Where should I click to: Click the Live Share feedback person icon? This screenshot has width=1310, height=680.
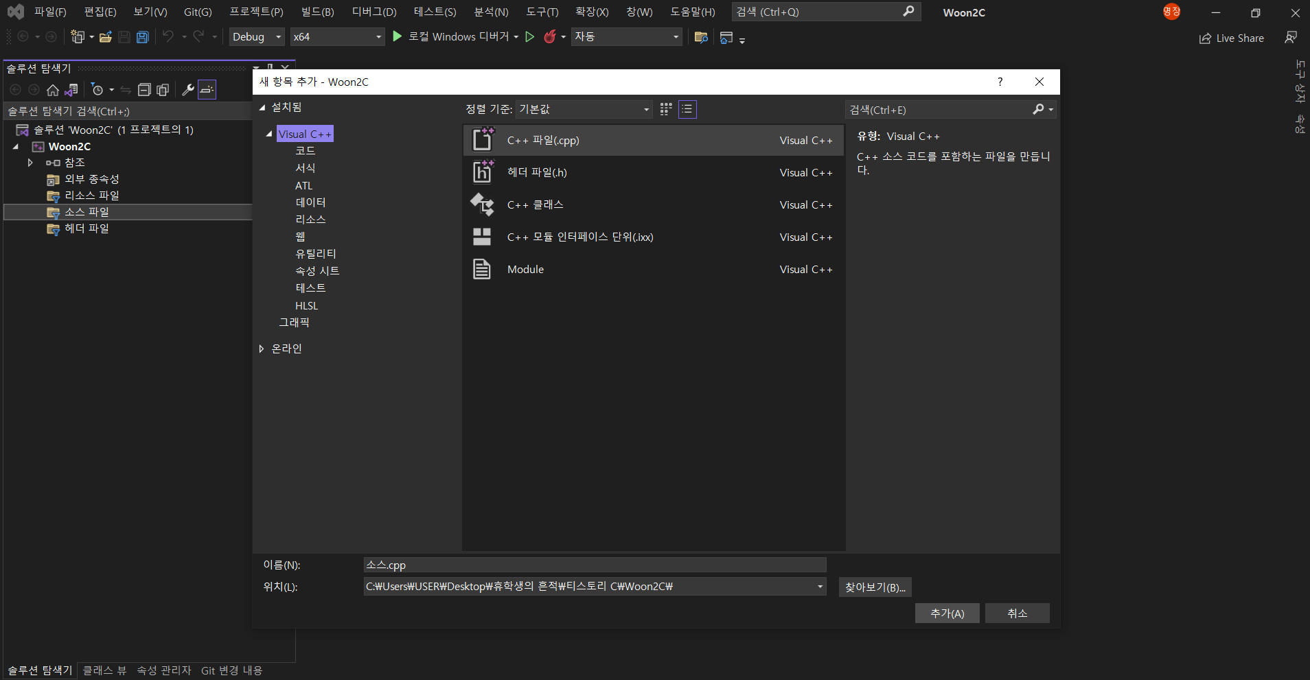point(1291,37)
